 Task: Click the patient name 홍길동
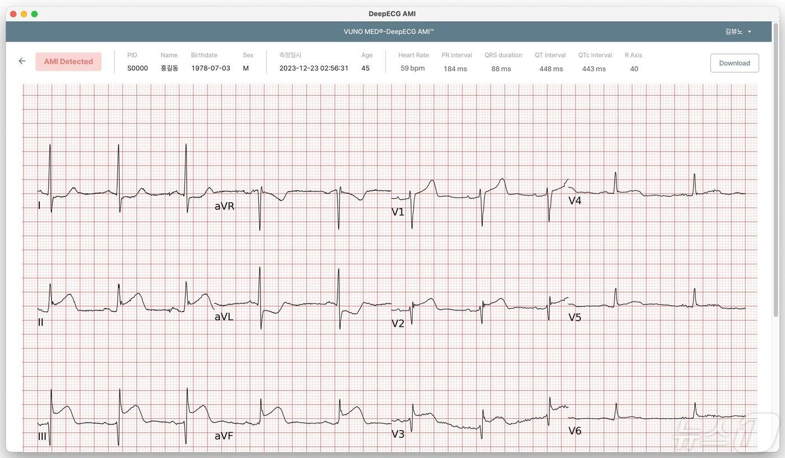click(169, 68)
